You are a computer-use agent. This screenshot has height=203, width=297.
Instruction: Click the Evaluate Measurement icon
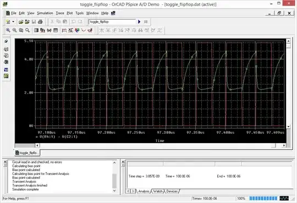(70, 30)
